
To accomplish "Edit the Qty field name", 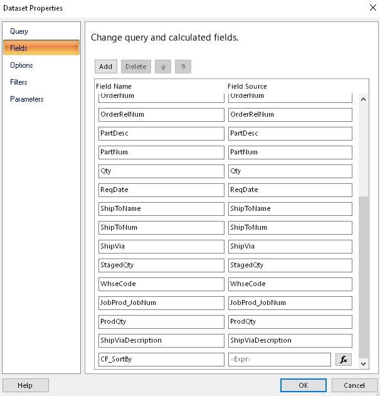I will click(x=161, y=171).
